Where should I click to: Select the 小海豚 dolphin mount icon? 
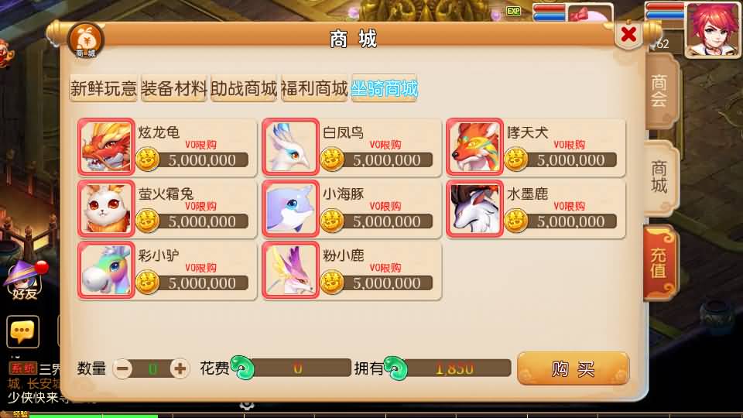[290, 208]
